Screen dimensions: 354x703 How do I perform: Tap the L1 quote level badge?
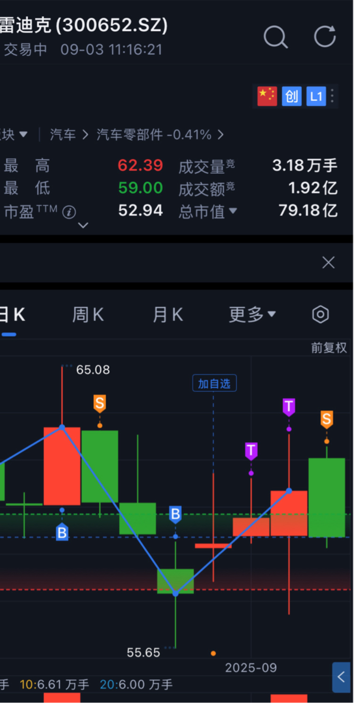click(x=316, y=96)
